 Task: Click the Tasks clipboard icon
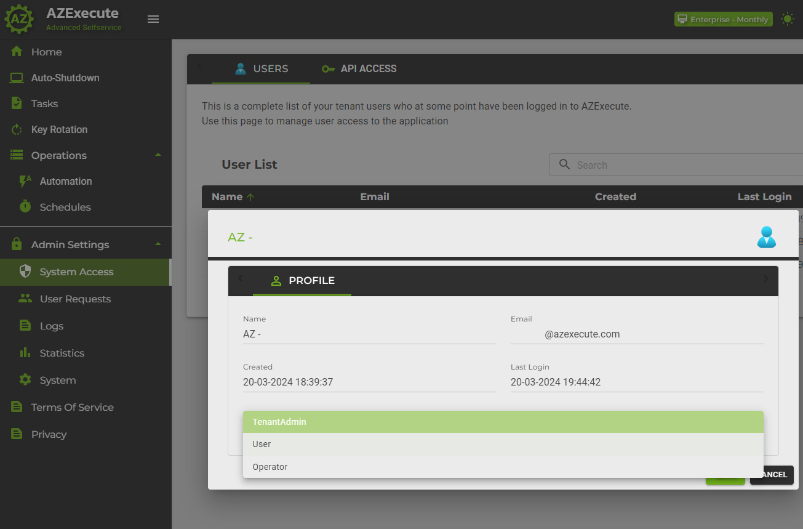(x=17, y=103)
